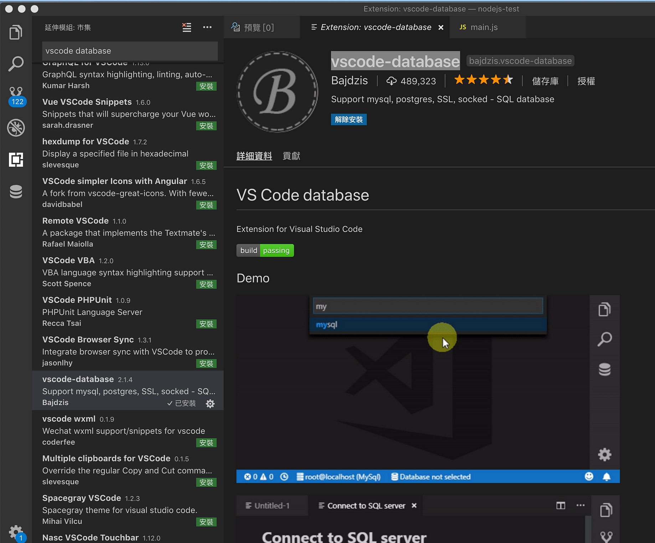Click Database not selected status entry
The height and width of the screenshot is (543, 655).
(x=431, y=477)
